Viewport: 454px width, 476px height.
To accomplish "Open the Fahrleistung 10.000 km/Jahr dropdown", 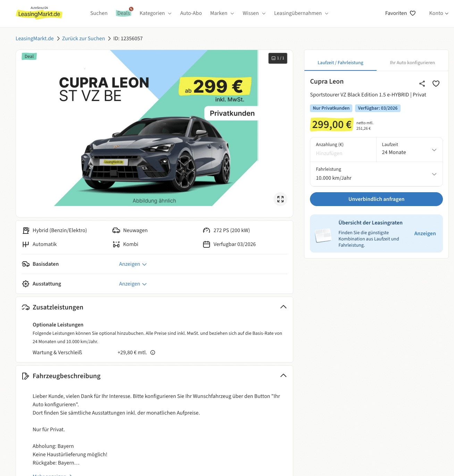I will tap(376, 174).
